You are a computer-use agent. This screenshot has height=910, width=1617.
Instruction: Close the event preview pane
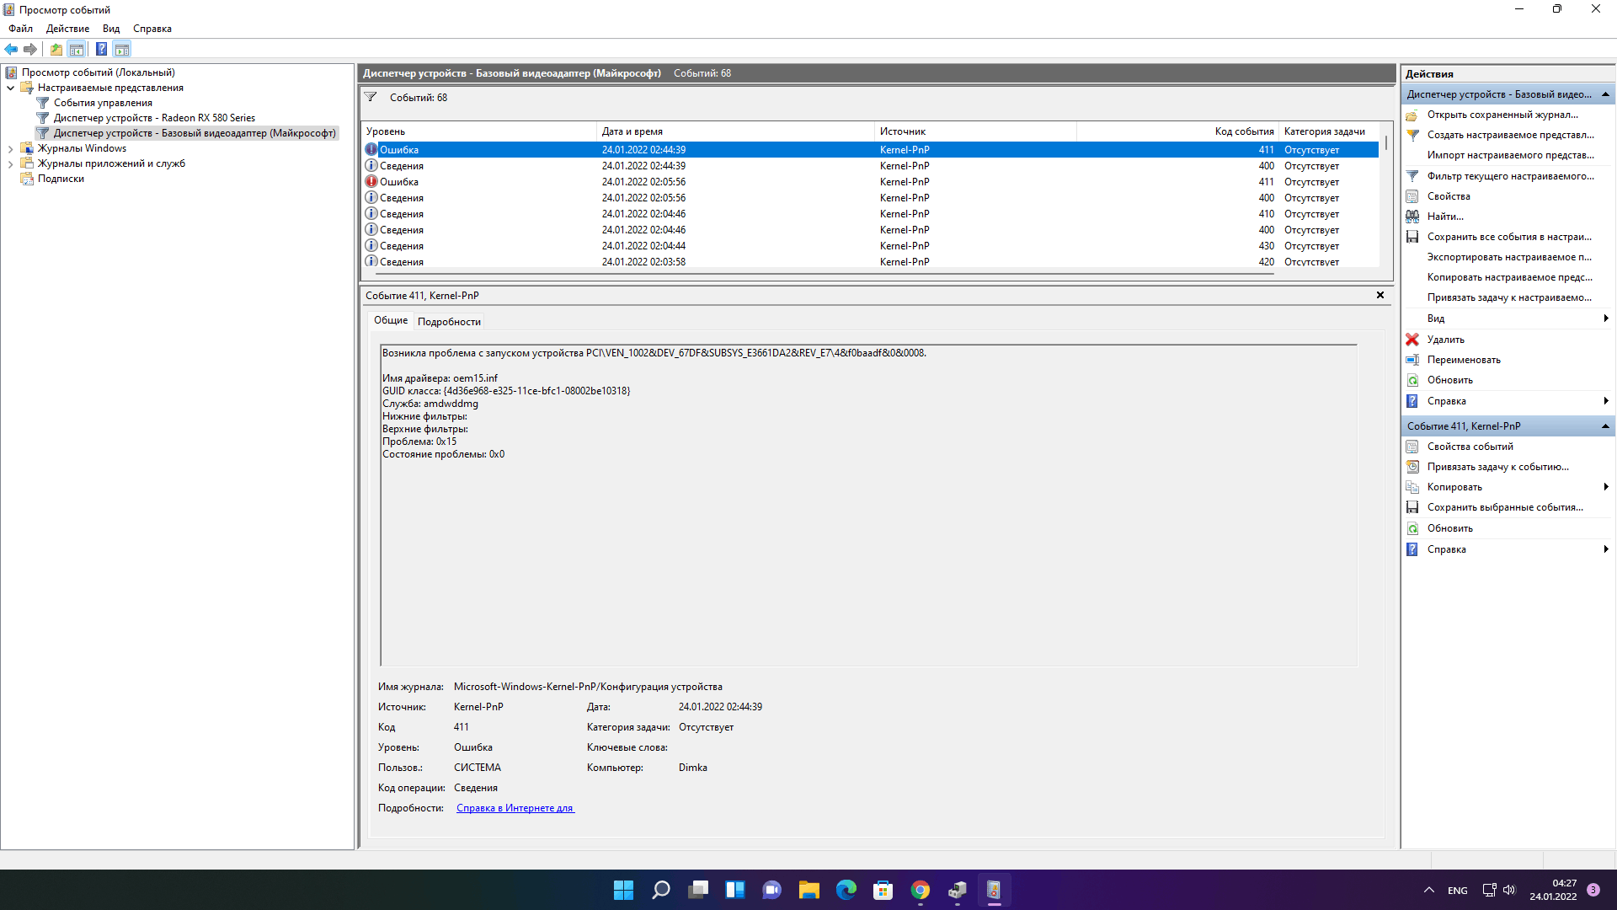[1380, 295]
